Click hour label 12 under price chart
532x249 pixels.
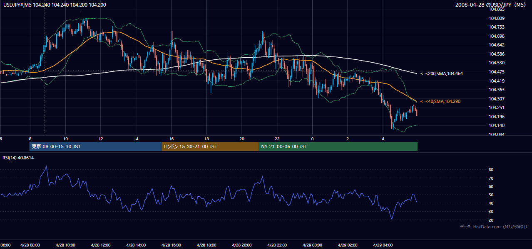pyautogui.click(x=101, y=138)
